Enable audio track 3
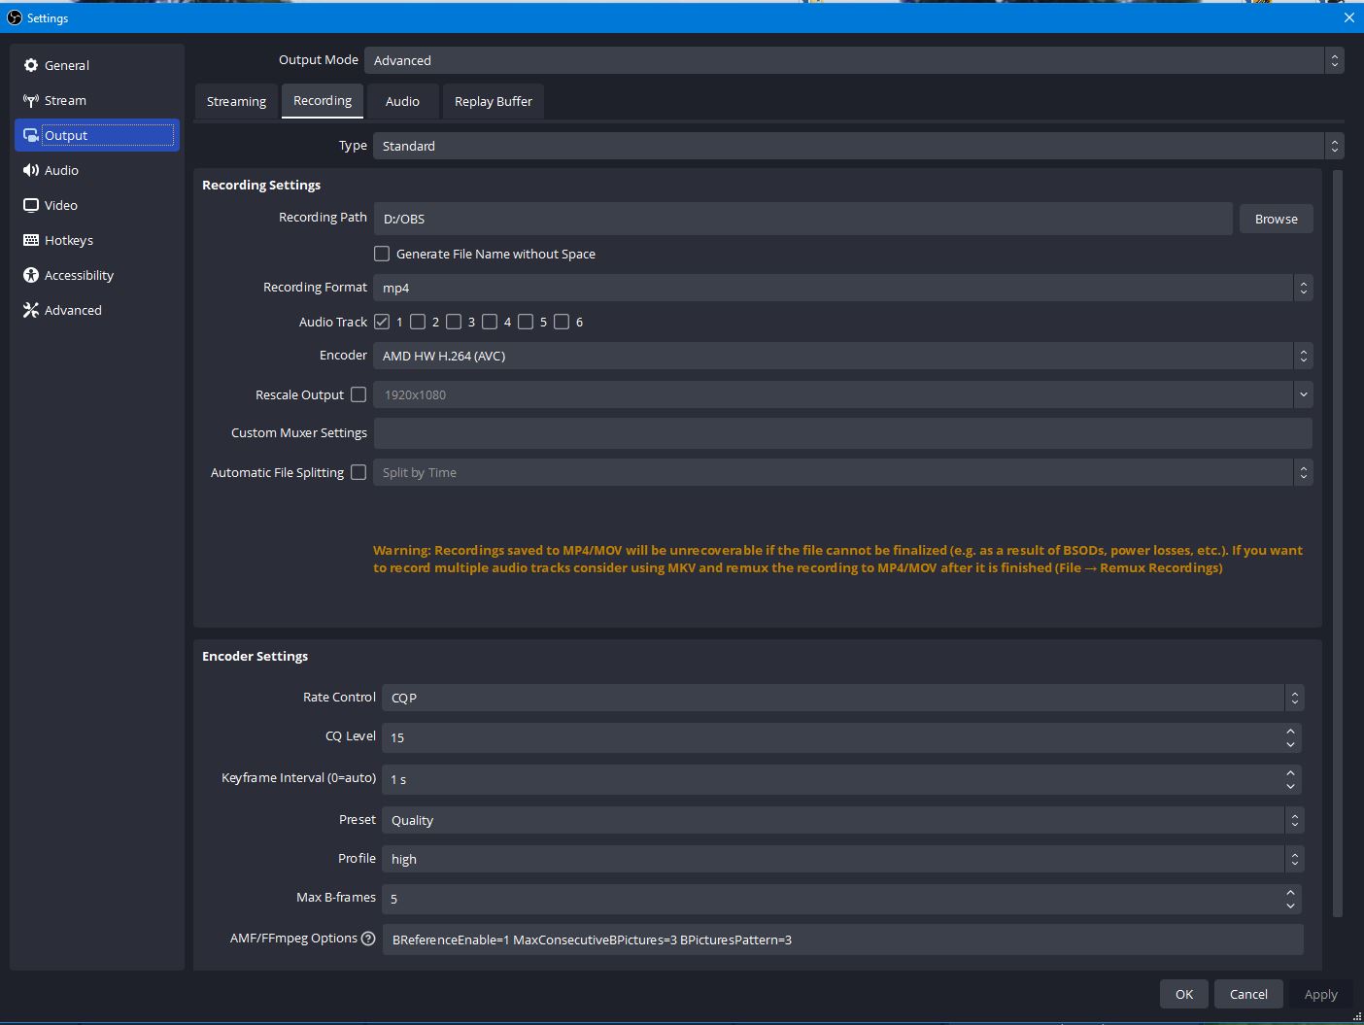This screenshot has height=1025, width=1364. (454, 322)
